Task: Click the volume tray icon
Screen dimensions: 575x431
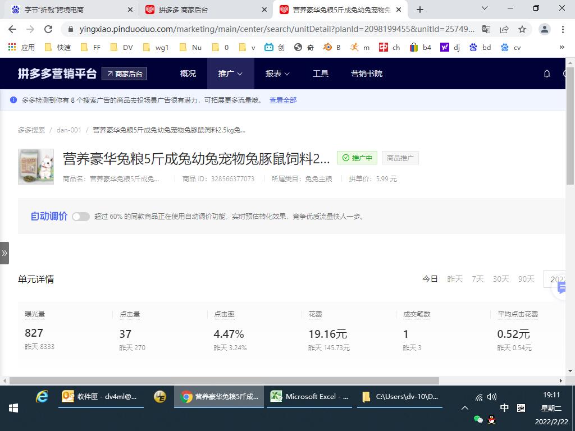Action: [x=492, y=397]
